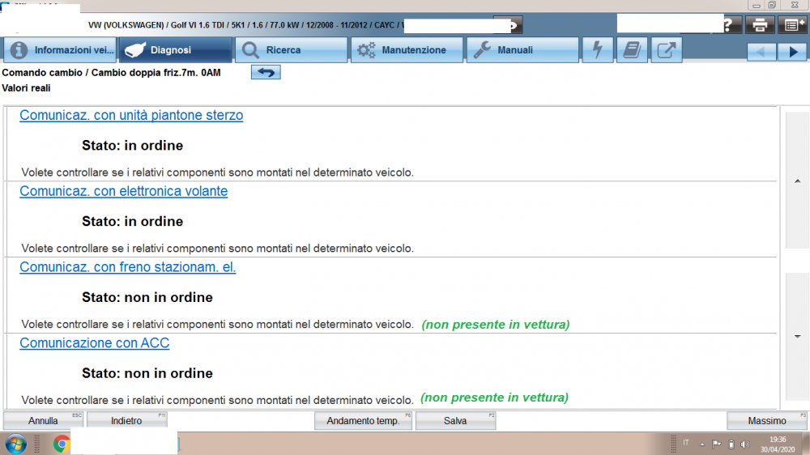The width and height of the screenshot is (810, 455).
Task: Click the list-add icon beside printer
Action: click(x=792, y=25)
